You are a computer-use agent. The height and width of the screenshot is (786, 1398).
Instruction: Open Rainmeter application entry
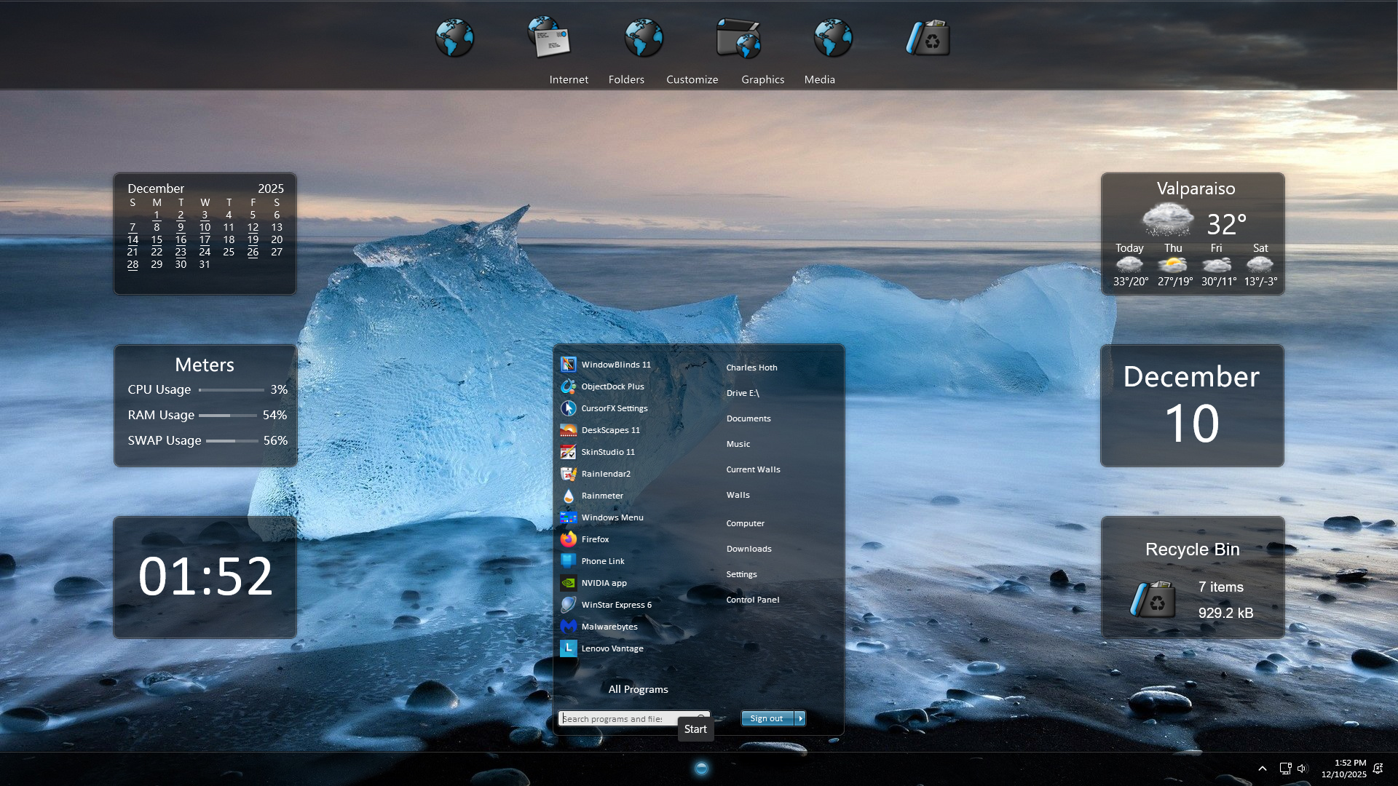coord(601,496)
